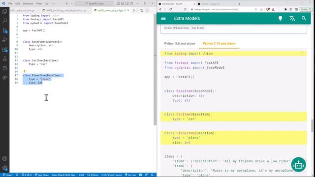
Task: Copy the code block with clipboard icon
Action: pos(302,54)
